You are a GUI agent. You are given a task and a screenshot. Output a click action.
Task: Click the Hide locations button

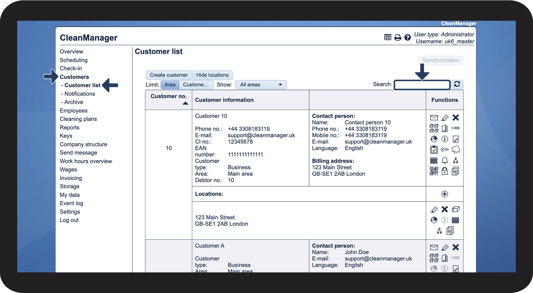tap(212, 75)
